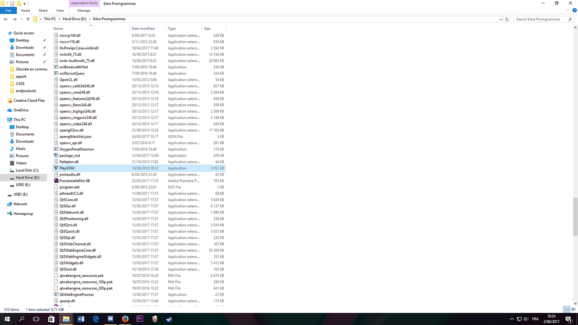The image size is (578, 325).
Task: Refresh the current folder view
Action: 507,19
